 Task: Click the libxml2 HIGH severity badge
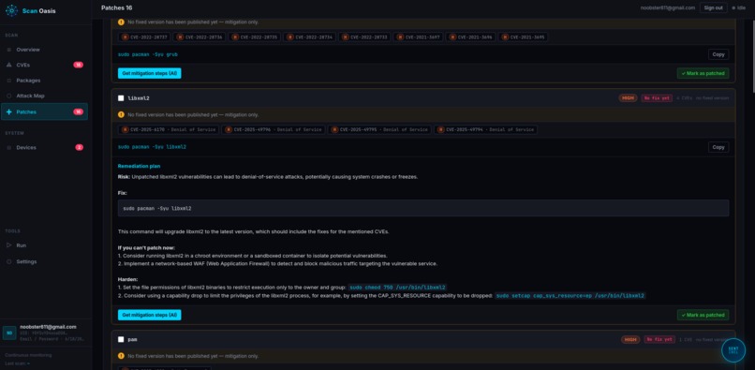click(628, 98)
